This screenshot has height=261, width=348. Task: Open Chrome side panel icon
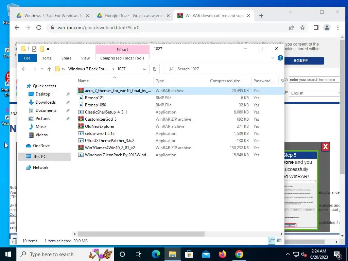(x=316, y=28)
